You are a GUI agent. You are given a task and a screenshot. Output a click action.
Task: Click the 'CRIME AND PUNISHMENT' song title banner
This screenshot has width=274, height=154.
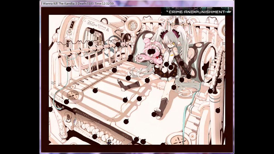[x=197, y=12]
